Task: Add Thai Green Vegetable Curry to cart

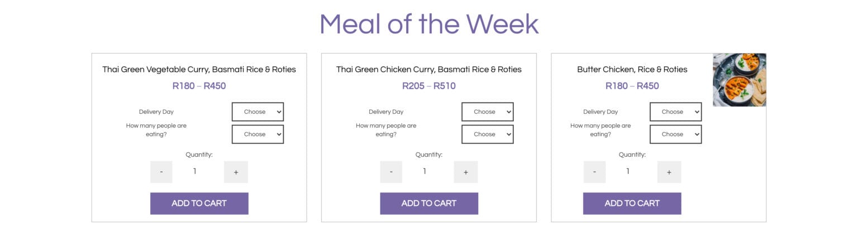Action: coord(199,203)
